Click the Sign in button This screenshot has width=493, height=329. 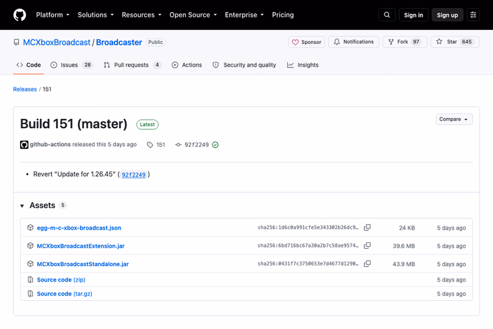[x=414, y=15]
